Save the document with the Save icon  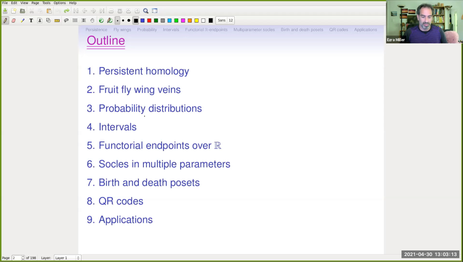coord(5,11)
